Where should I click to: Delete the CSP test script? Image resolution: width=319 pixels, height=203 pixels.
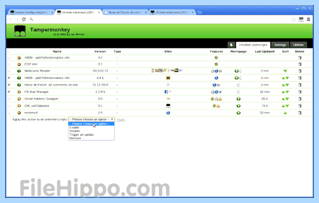pos(300,64)
